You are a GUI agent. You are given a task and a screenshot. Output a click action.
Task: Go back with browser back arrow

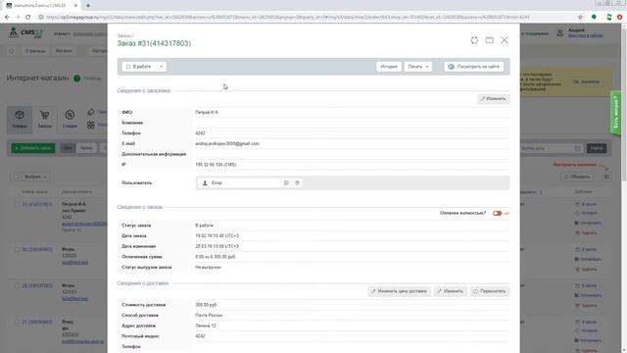pos(7,18)
